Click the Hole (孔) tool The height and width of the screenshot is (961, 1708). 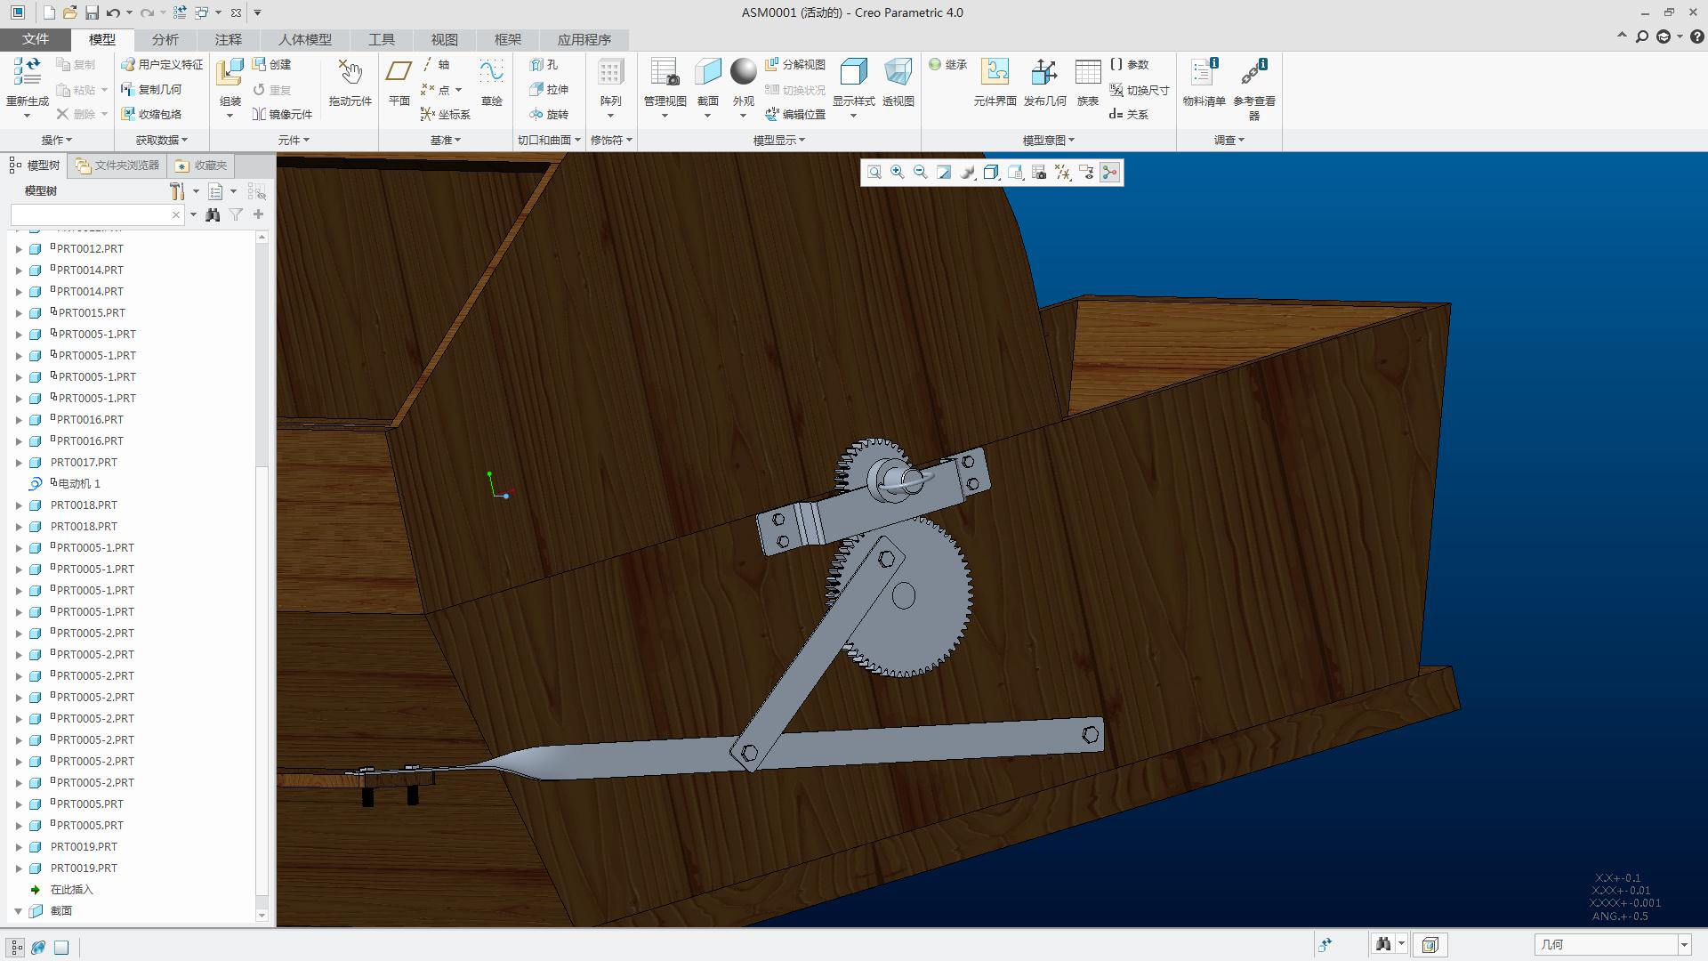pyautogui.click(x=544, y=65)
